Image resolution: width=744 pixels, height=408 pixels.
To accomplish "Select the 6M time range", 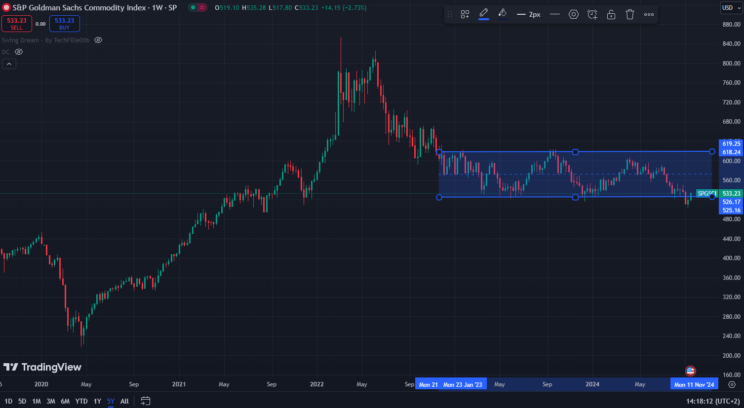I will [65, 401].
